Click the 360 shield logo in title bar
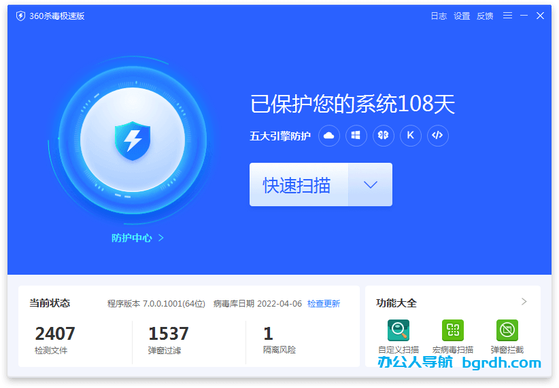Viewport: 559px width, 388px height. click(x=20, y=16)
